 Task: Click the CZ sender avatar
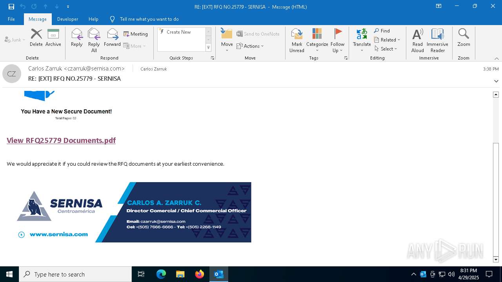tap(12, 74)
